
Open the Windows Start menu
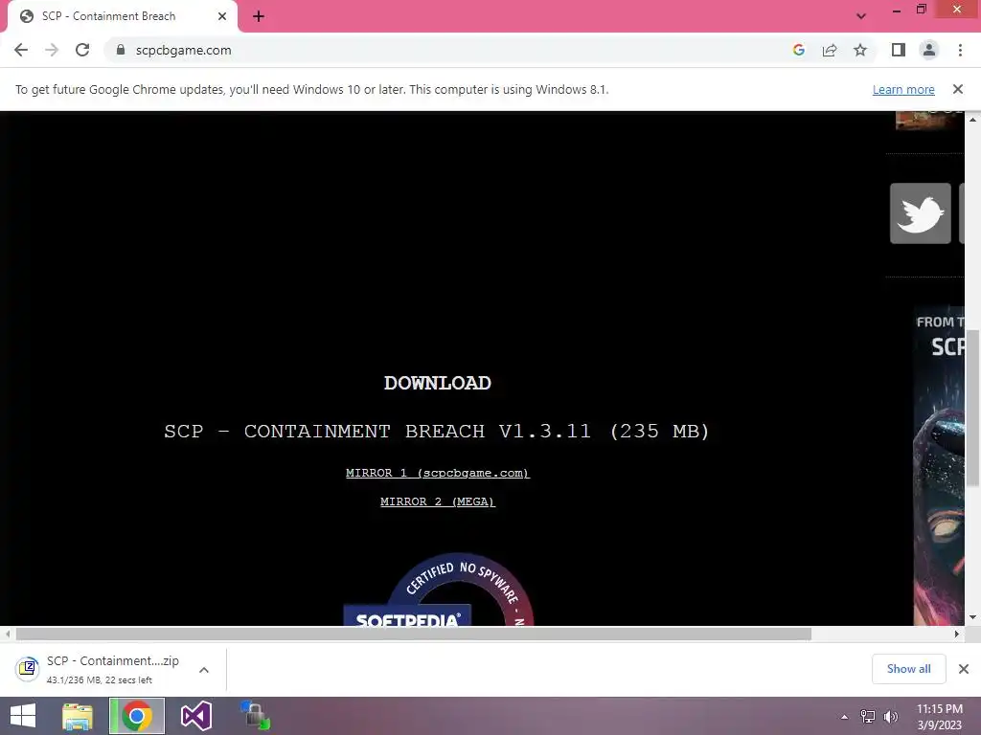click(x=23, y=716)
